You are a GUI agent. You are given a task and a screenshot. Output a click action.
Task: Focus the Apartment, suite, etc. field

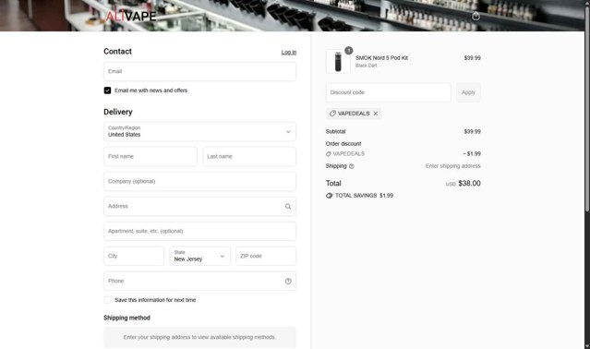pyautogui.click(x=199, y=232)
